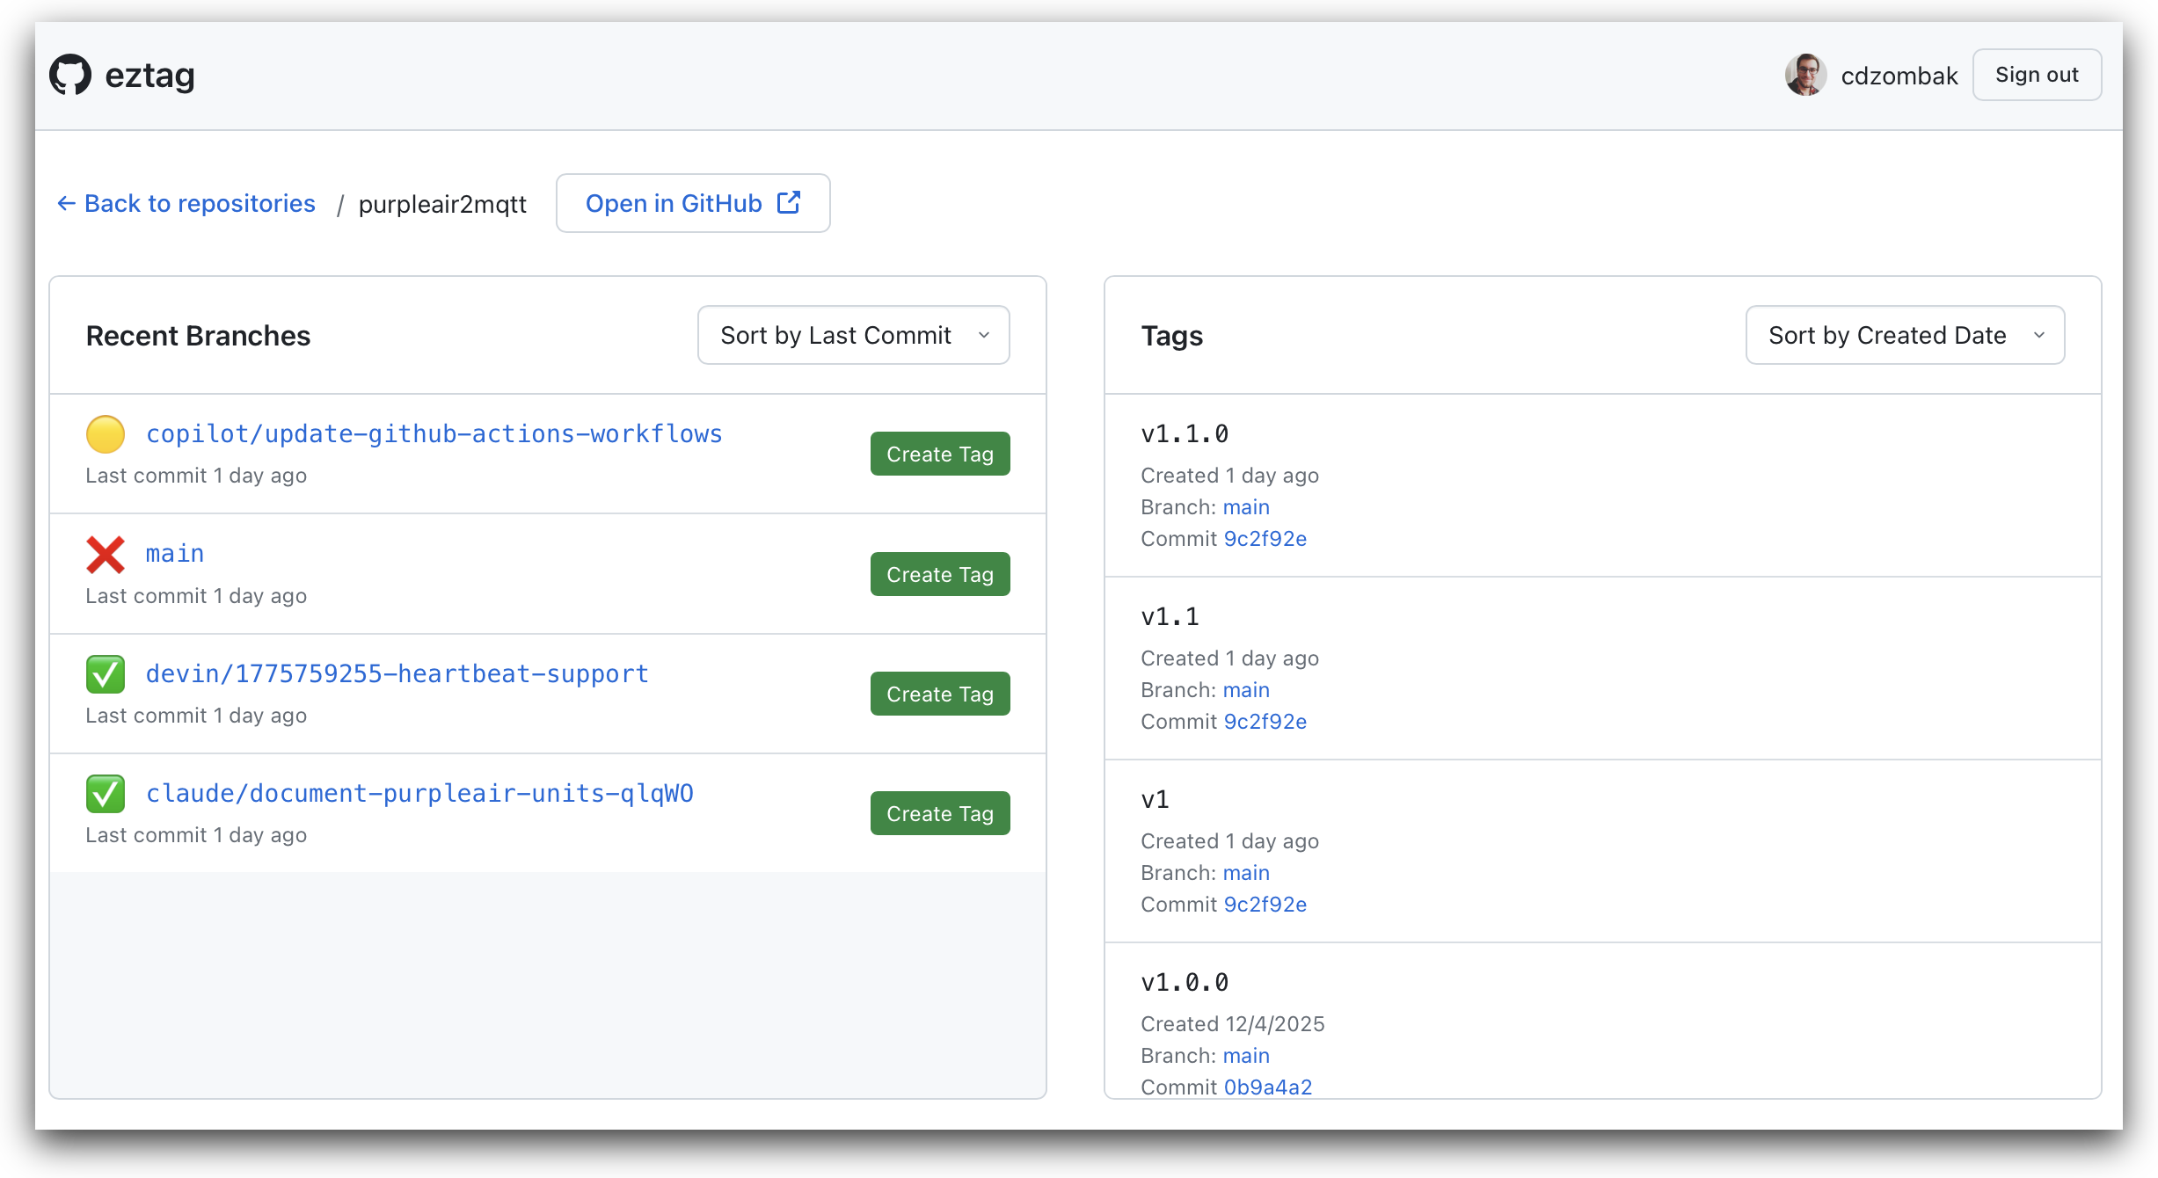Go back to repositories link

tap(200, 204)
